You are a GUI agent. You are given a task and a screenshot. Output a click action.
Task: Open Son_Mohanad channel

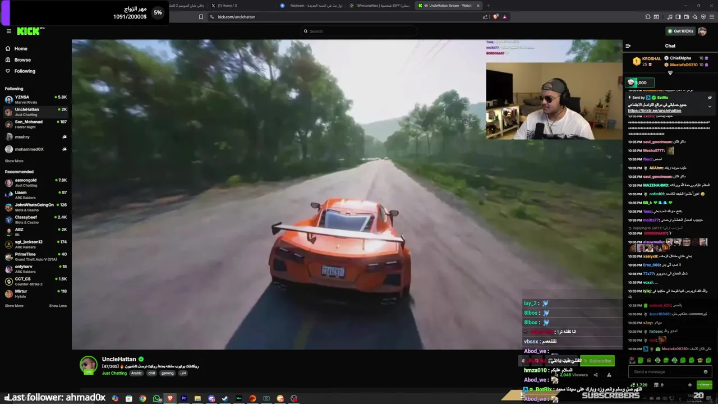(36, 124)
